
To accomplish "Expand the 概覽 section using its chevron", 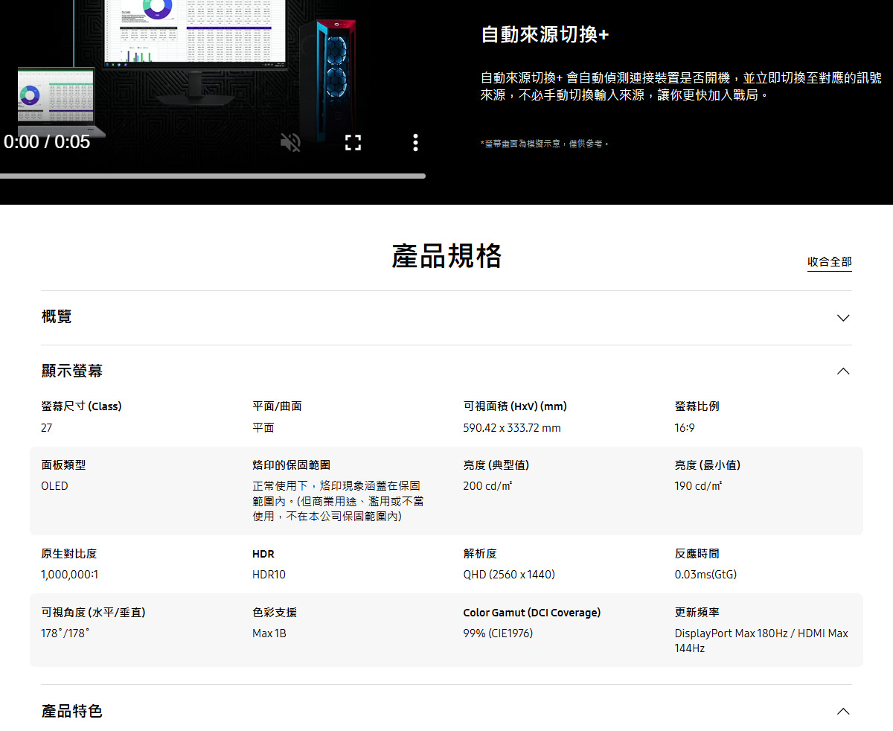I will pyautogui.click(x=842, y=318).
